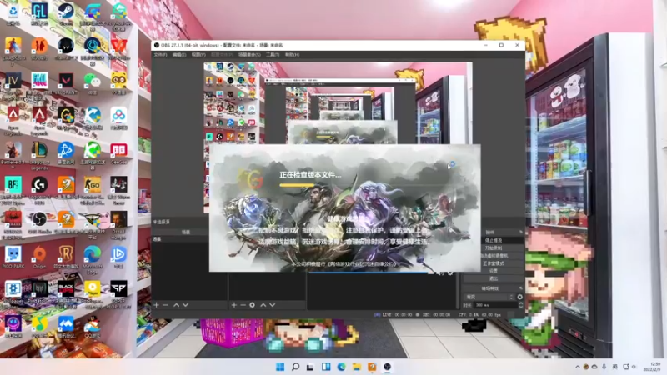Select the 场景 entry in the scenes list
The image size is (667, 375).
180,239
